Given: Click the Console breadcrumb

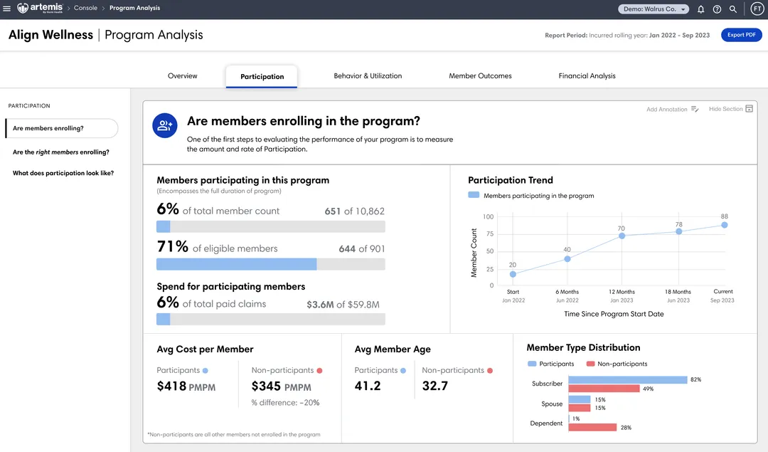Looking at the screenshot, I should (85, 9).
